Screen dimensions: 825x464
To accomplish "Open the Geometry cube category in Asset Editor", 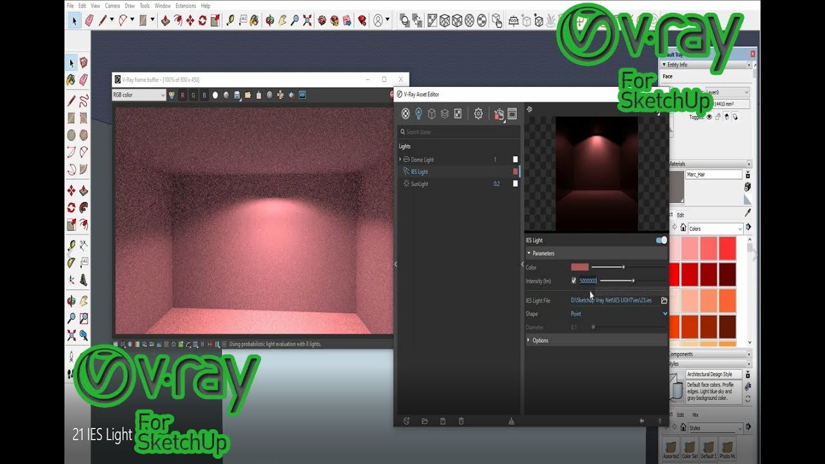I will pos(431,113).
